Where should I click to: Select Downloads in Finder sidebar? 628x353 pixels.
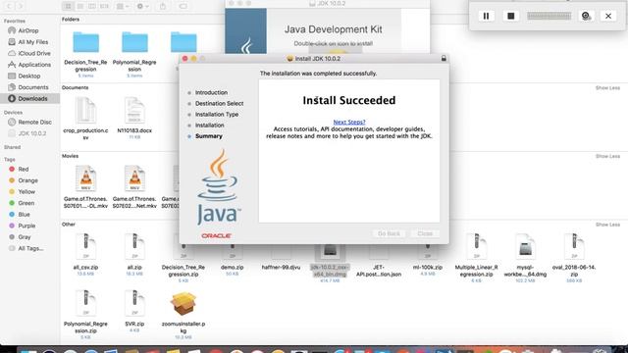pos(29,98)
